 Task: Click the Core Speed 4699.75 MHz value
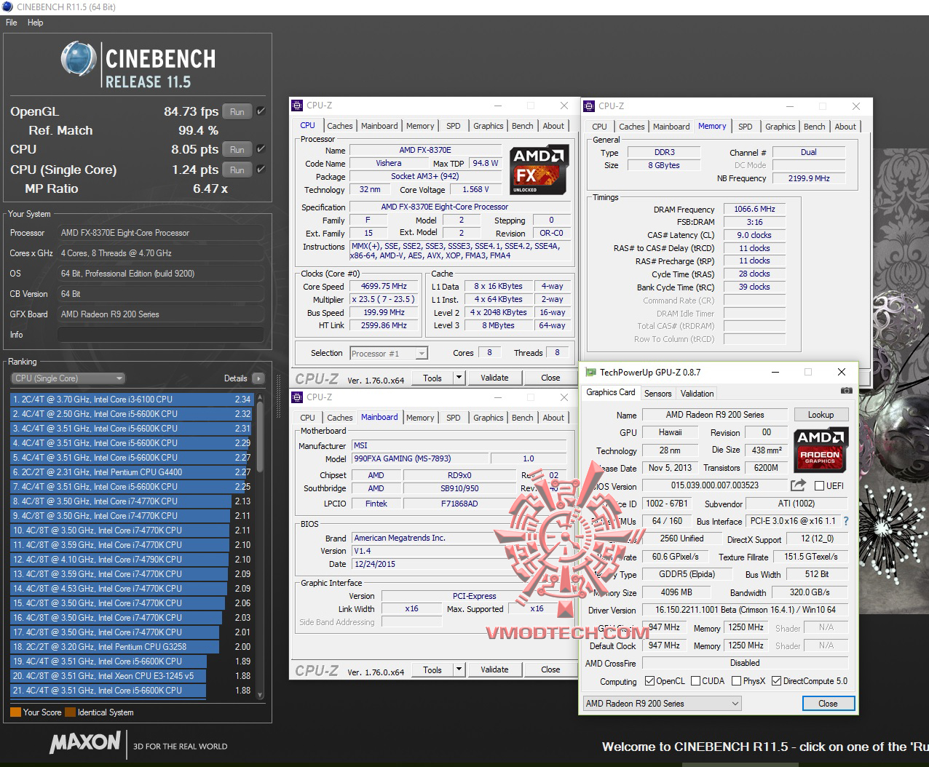384,286
